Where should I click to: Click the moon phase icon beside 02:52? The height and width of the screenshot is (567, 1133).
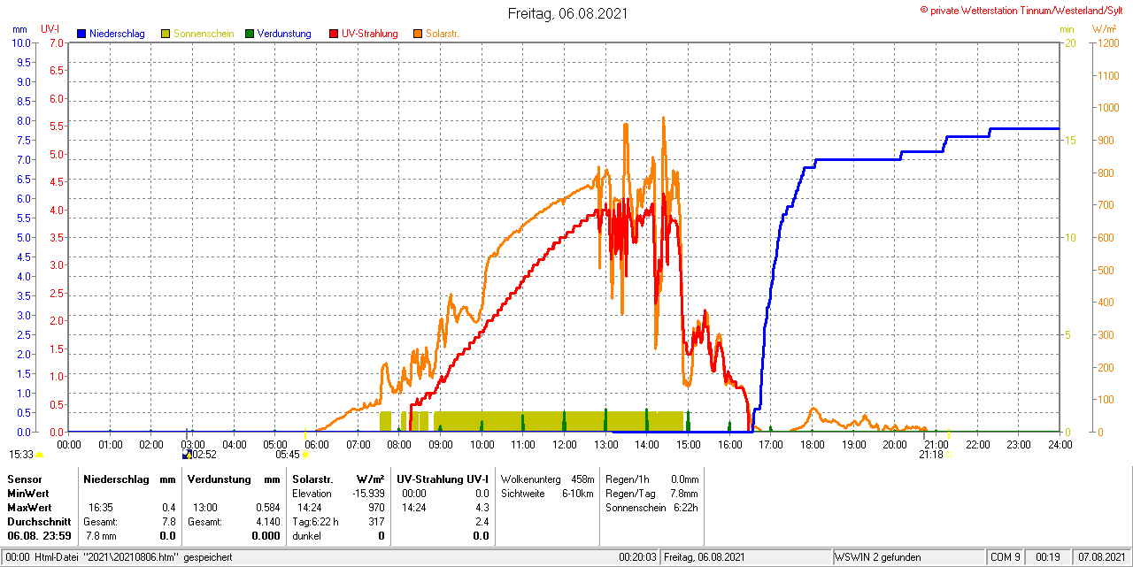click(x=187, y=455)
